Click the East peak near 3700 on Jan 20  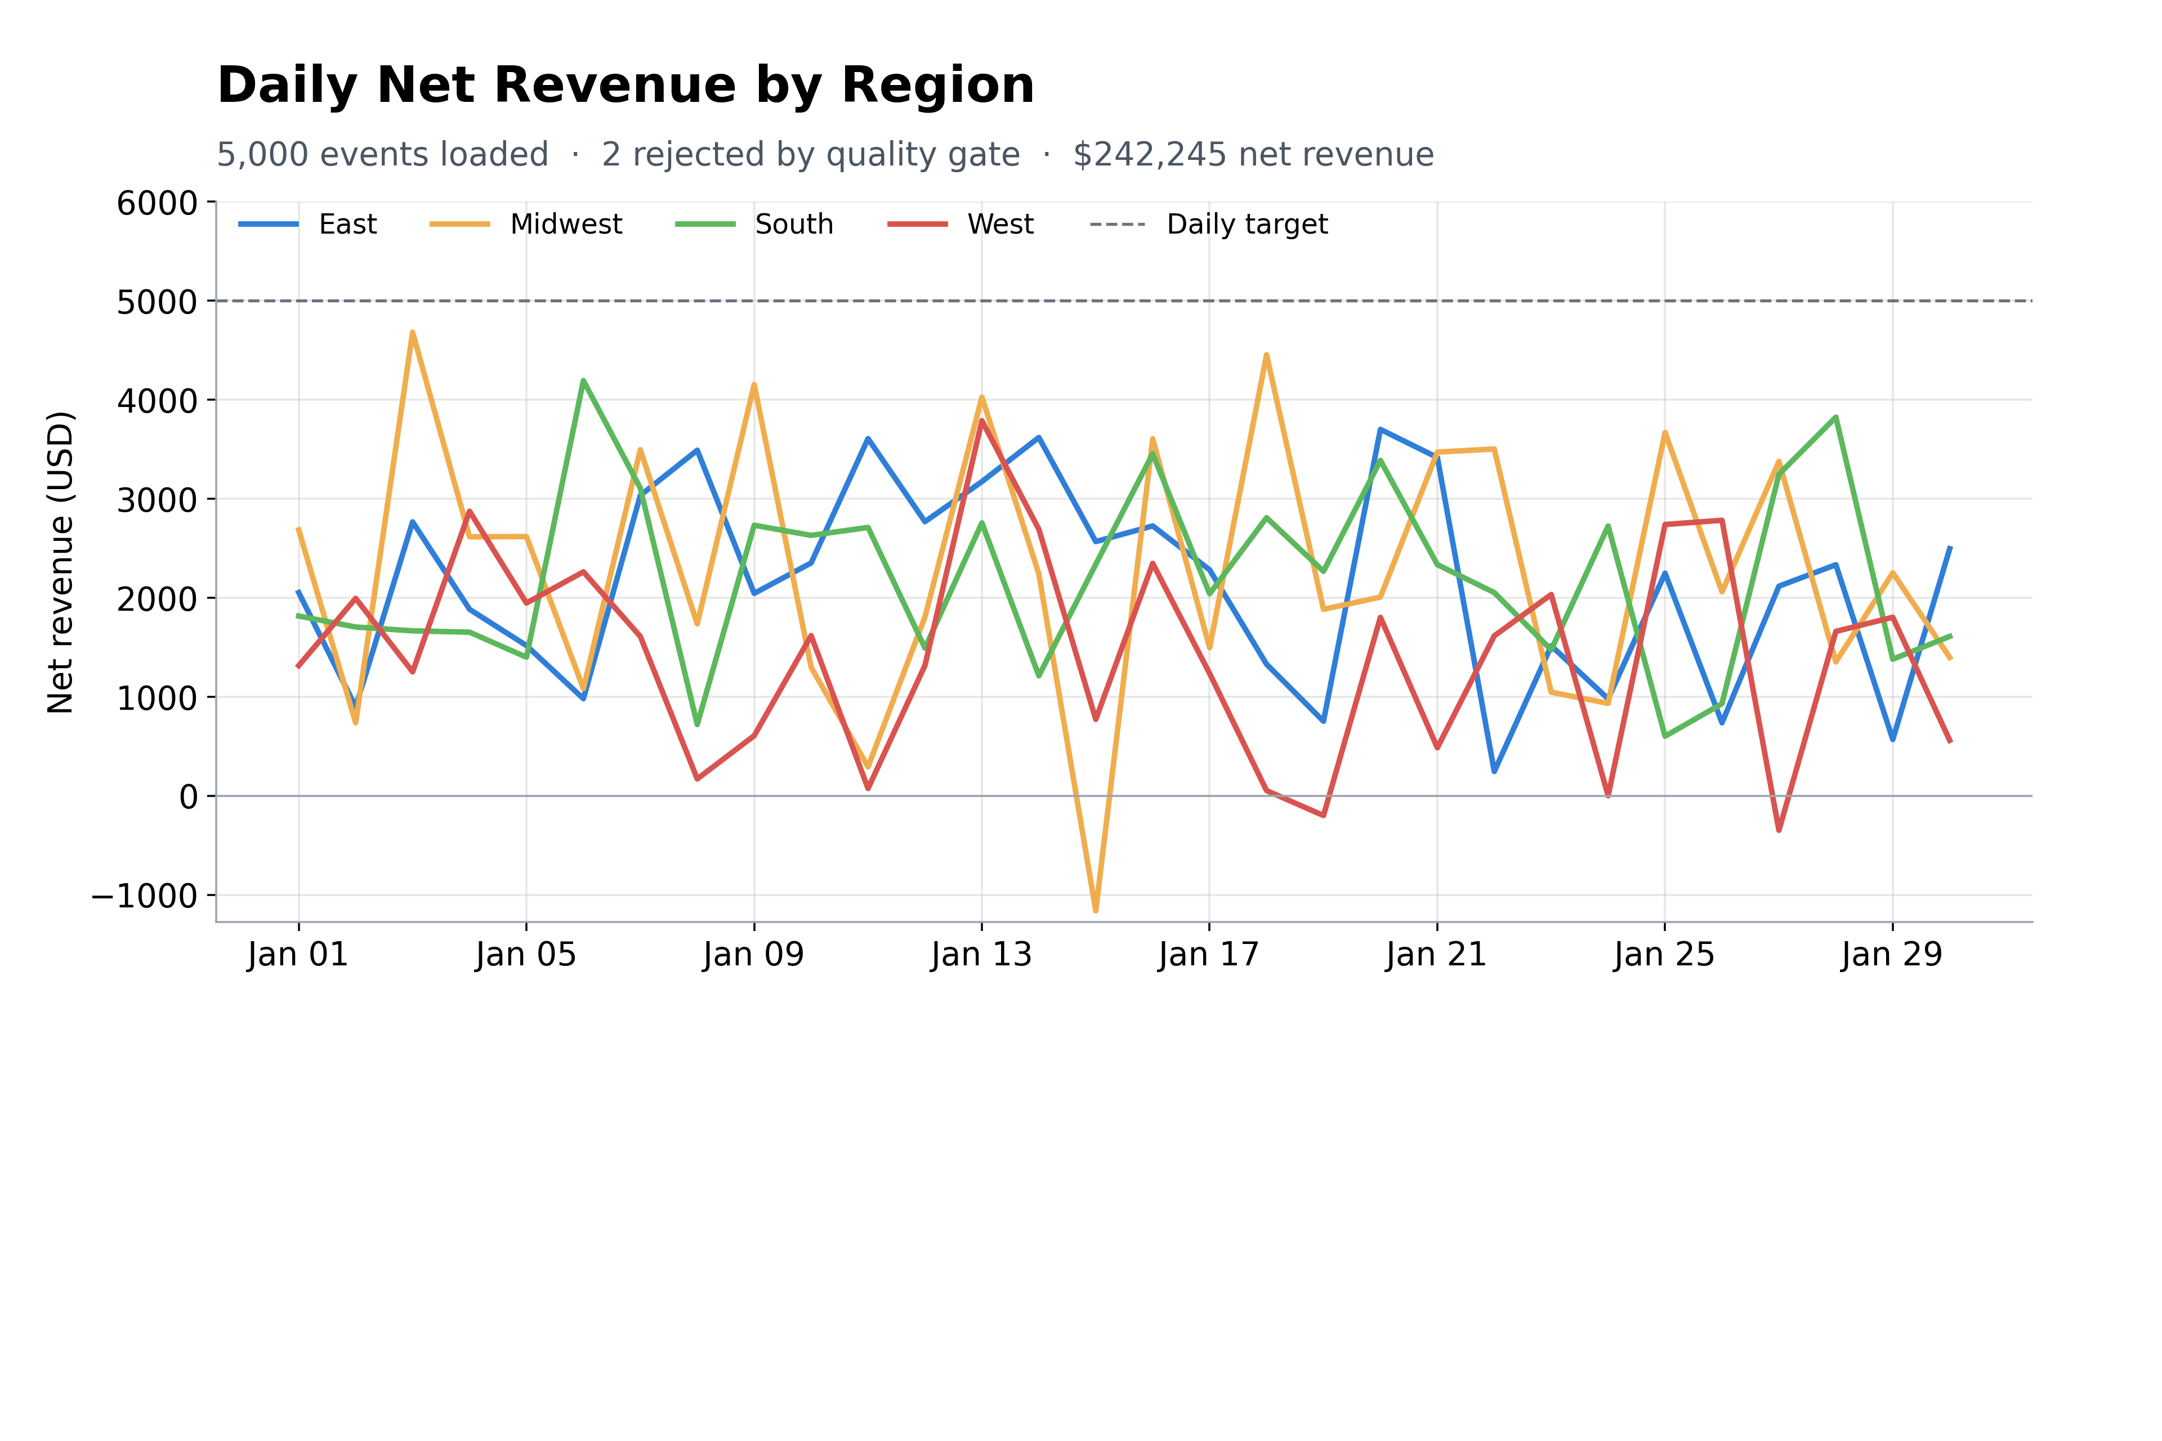pos(1381,429)
